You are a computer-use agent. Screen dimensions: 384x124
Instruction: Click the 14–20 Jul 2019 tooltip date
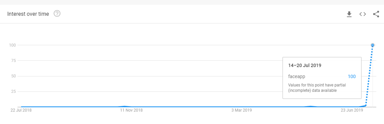tap(305, 65)
